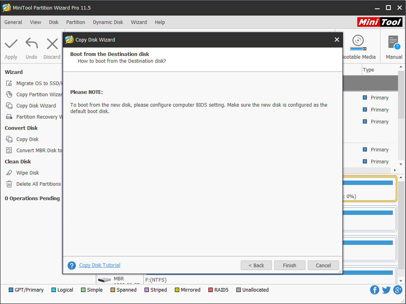Click Copy Disk Wizard sidebar icon
Viewport: 406px width, 304px height.
9,105
